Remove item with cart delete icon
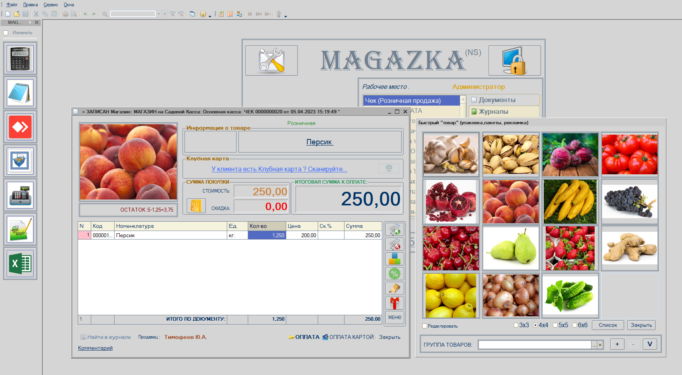 click(x=395, y=244)
